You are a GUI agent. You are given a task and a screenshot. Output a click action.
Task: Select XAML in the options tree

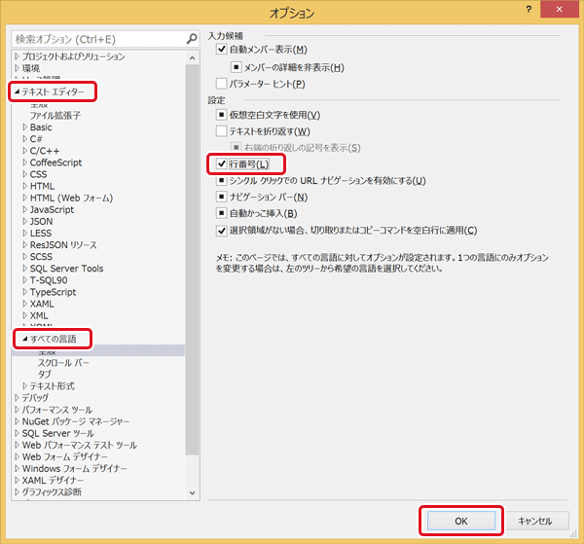[42, 304]
